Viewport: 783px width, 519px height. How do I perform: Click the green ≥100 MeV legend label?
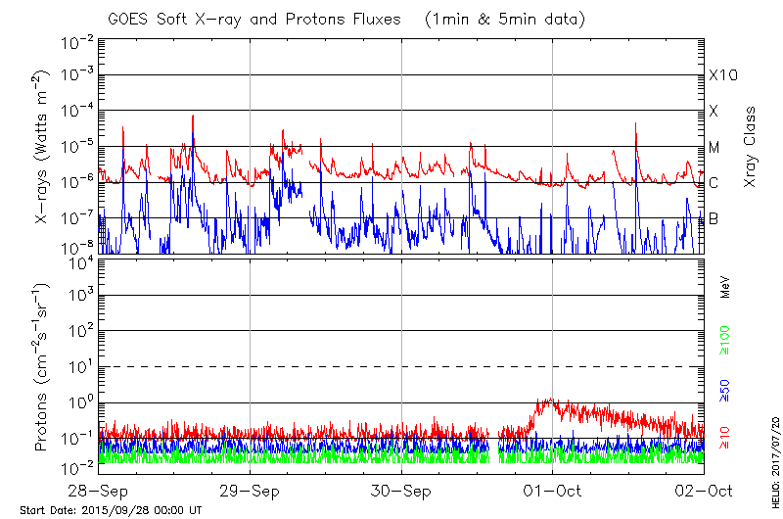tap(725, 338)
